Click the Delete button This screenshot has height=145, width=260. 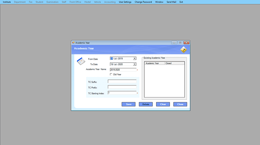(x=146, y=104)
